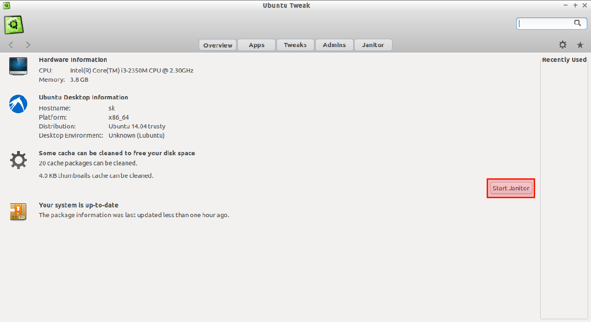Viewport: 591px width, 322px height.
Task: Open the window menu icon in title bar
Action: (6, 5)
